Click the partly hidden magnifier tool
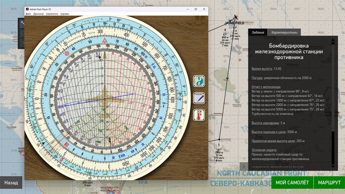 pos(22,23)
